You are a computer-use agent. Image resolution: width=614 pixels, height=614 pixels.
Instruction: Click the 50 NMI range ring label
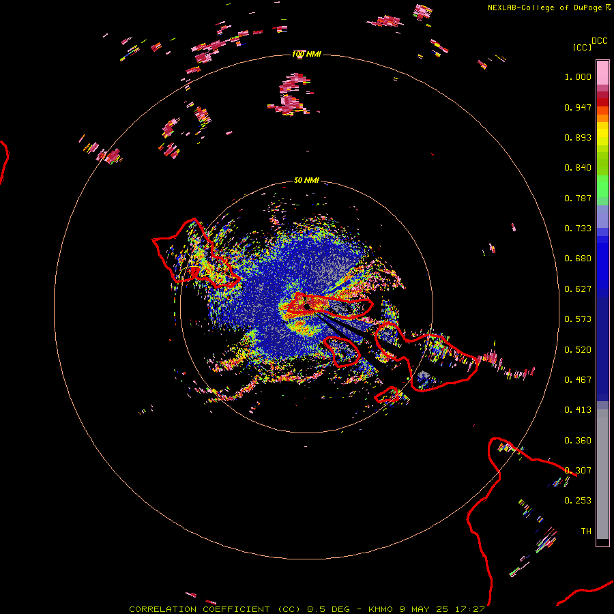306,180
